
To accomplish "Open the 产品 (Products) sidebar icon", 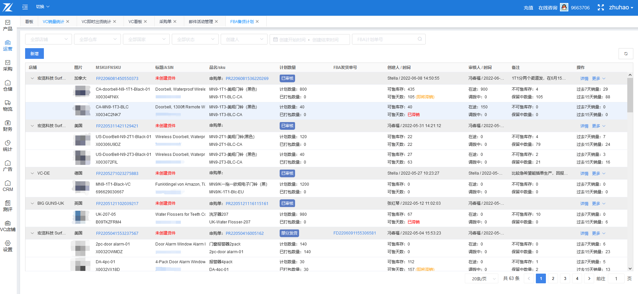I will point(8,25).
